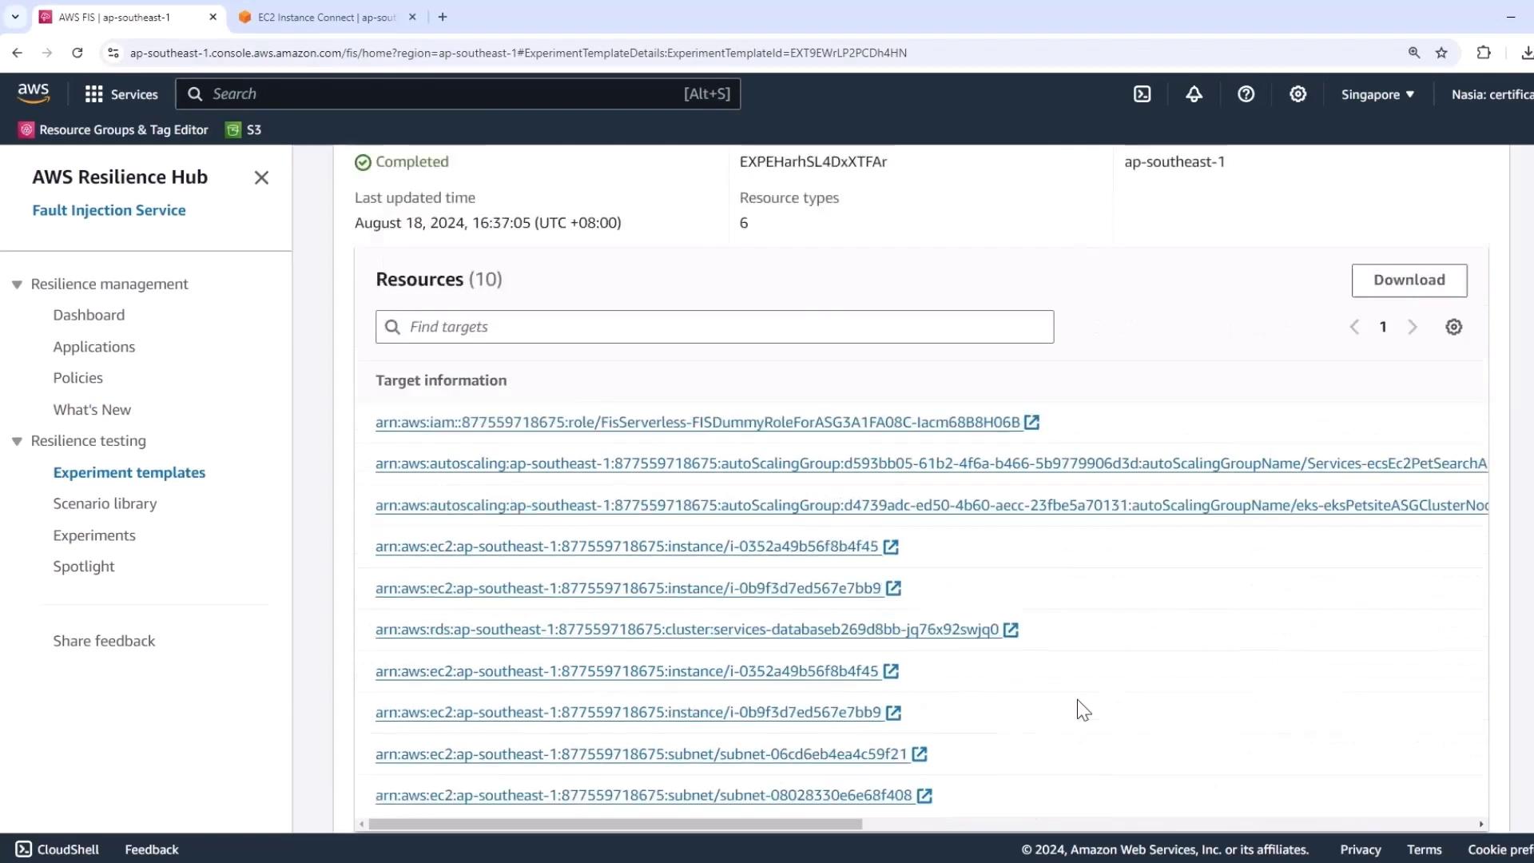Viewport: 1534px width, 863px height.
Task: Open CloudShell from the footer
Action: click(58, 849)
